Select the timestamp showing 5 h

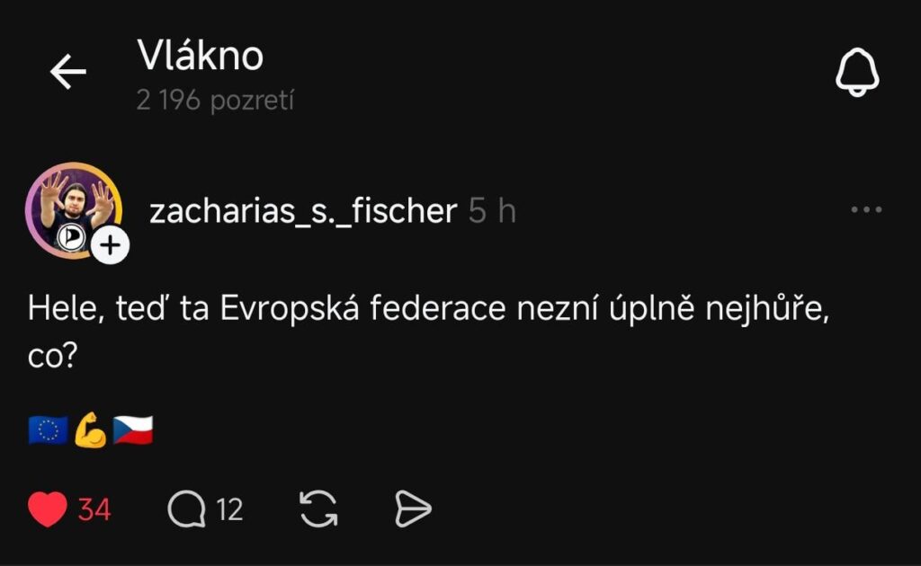(489, 212)
